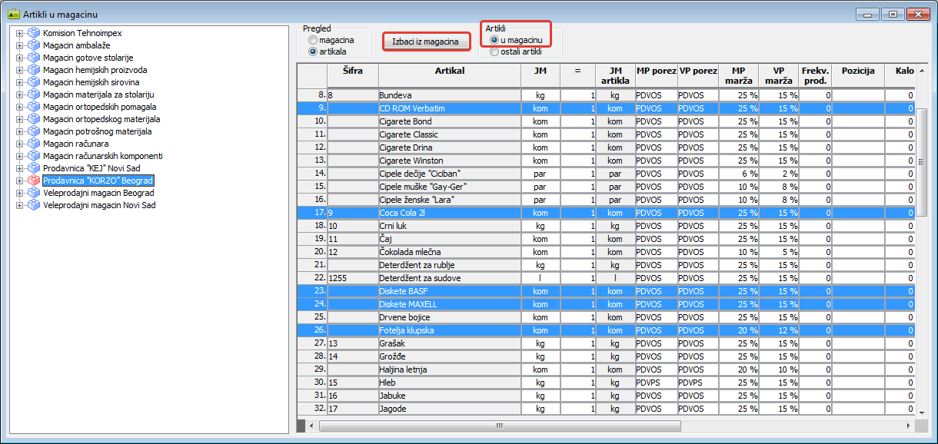Click the Prodavnica KEJ Novi Sad icon
This screenshot has width=938, height=444.
click(33, 168)
